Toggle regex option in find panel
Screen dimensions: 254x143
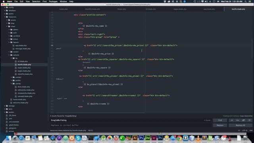point(232,120)
